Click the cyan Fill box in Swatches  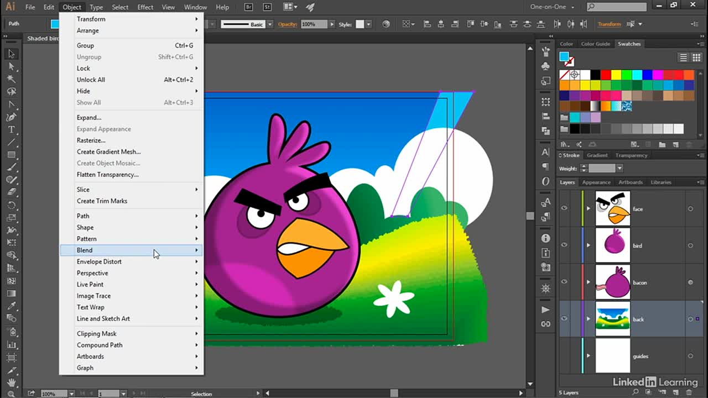(x=564, y=56)
